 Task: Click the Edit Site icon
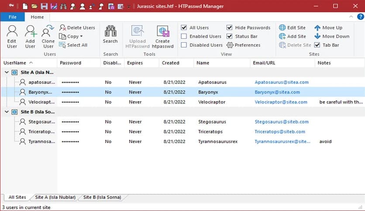[282, 28]
